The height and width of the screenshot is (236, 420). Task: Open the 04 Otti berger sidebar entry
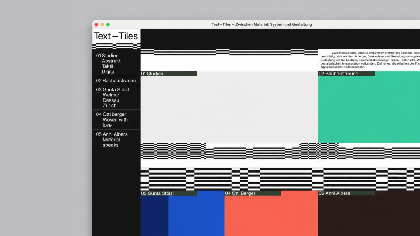(111, 114)
